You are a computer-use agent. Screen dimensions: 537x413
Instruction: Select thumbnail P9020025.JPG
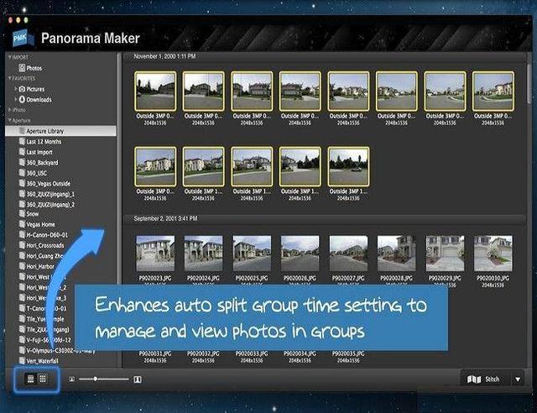(x=252, y=254)
